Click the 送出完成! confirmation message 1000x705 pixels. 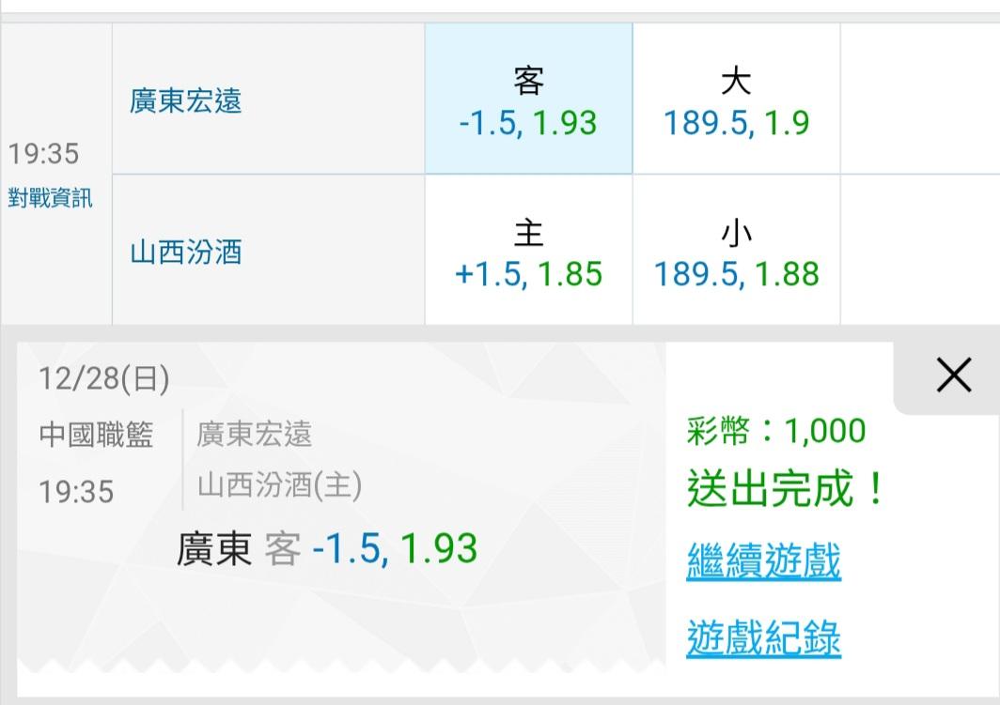point(786,489)
